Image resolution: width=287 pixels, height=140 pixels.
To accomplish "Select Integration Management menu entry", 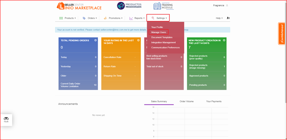I will 164,43.
